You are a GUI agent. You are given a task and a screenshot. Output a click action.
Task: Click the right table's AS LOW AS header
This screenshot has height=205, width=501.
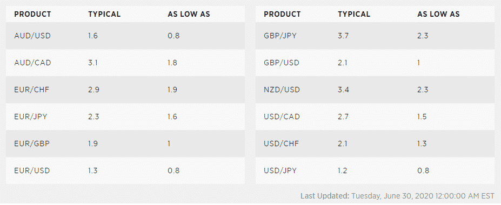[438, 15]
